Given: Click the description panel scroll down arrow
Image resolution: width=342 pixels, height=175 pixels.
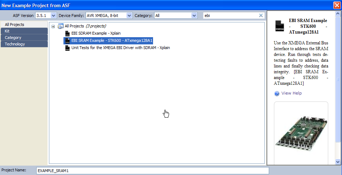Looking at the screenshot, I should pyautogui.click(x=338, y=162).
